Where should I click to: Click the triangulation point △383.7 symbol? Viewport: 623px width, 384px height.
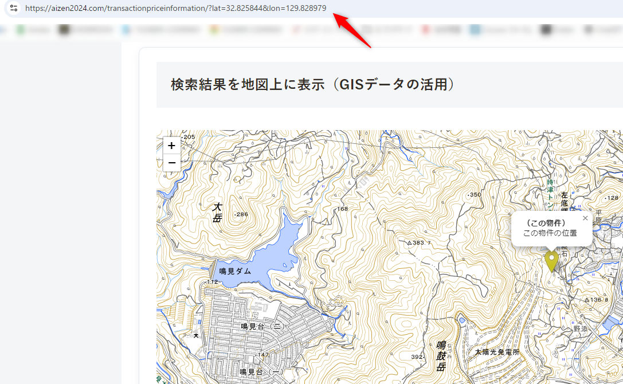click(409, 243)
